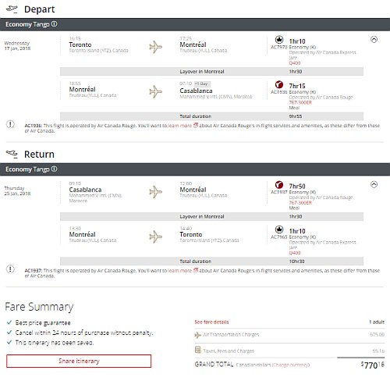The image size is (390, 381).
Task: Click the 'Thursday 25 Jan, 2018' date
Action: click(x=17, y=190)
